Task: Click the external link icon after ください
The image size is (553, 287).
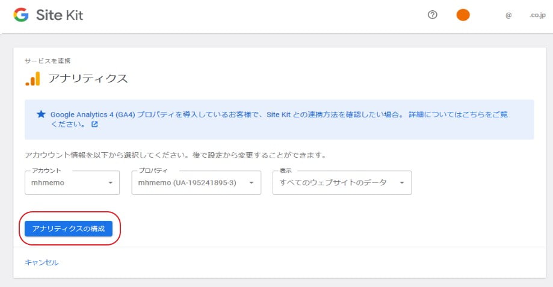Action: [94, 125]
